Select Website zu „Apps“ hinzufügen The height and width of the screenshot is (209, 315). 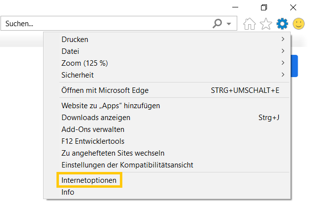[x=167, y=106]
